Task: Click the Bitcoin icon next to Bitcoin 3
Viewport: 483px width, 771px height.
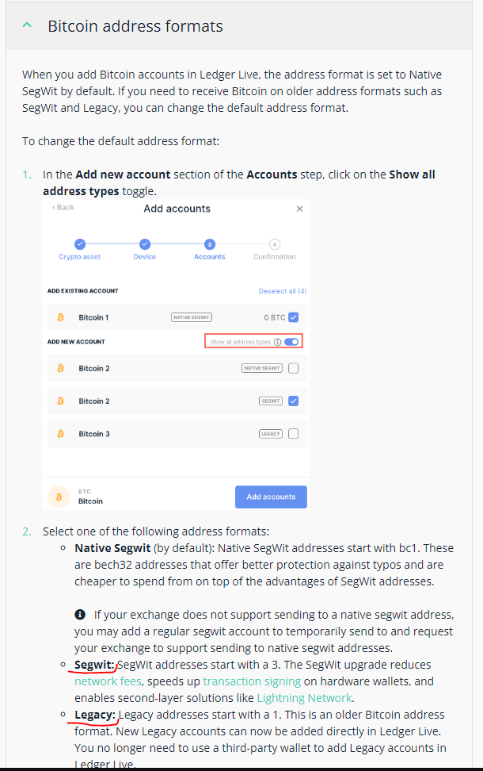Action: tap(60, 434)
